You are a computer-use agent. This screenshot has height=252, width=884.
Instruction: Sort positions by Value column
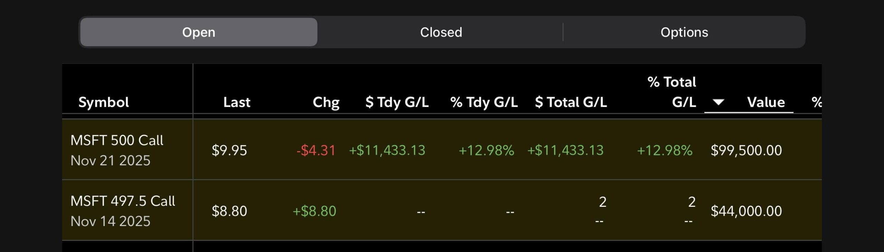[766, 102]
